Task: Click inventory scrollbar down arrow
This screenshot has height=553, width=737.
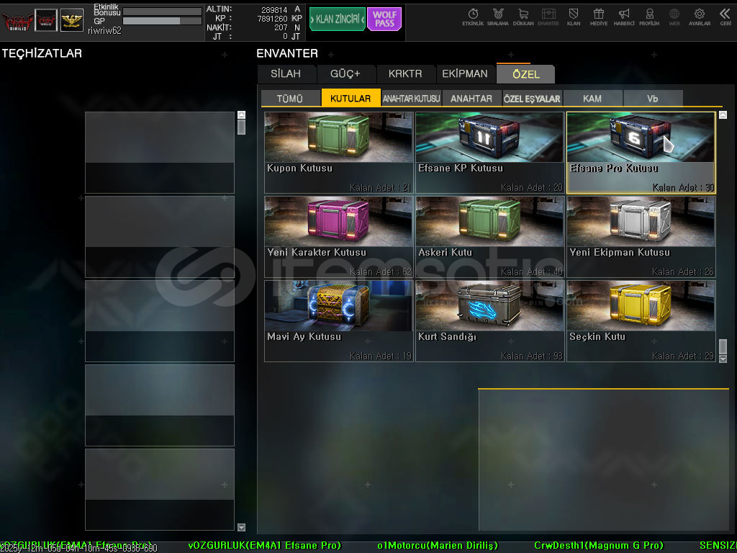Action: click(723, 359)
